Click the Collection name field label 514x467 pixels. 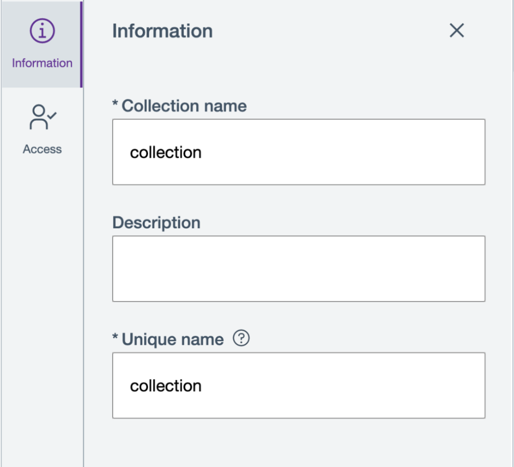184,106
